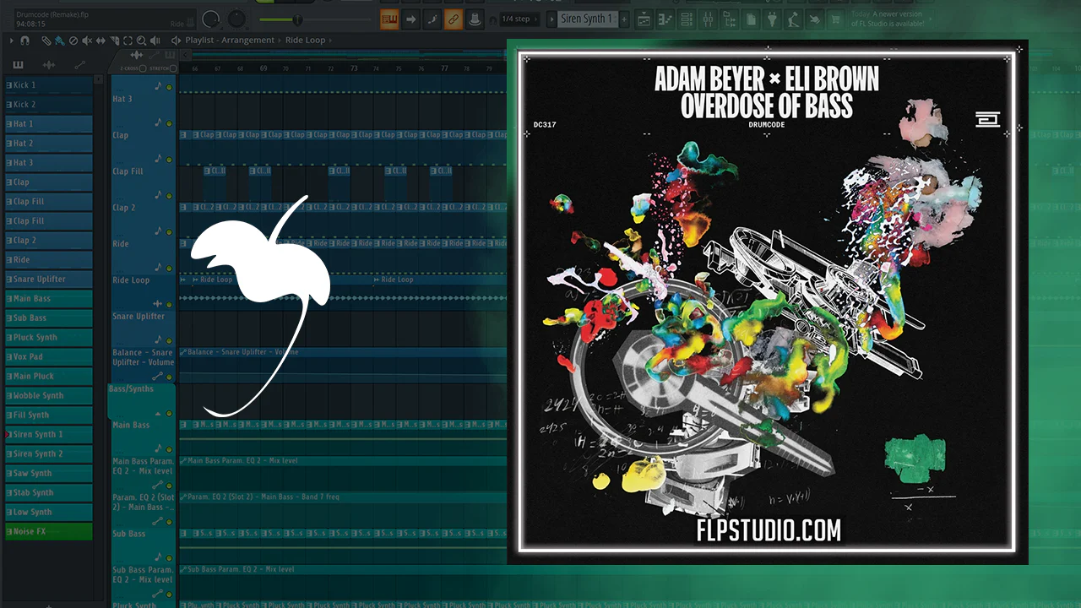The image size is (1081, 608).
Task: Select the delete tool in the playlist toolbar
Action: (x=73, y=41)
